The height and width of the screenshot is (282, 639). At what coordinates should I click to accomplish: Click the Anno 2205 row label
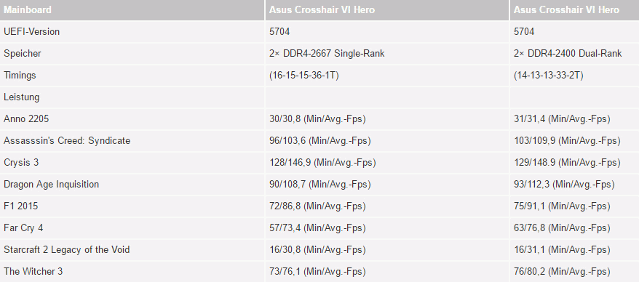[26, 118]
